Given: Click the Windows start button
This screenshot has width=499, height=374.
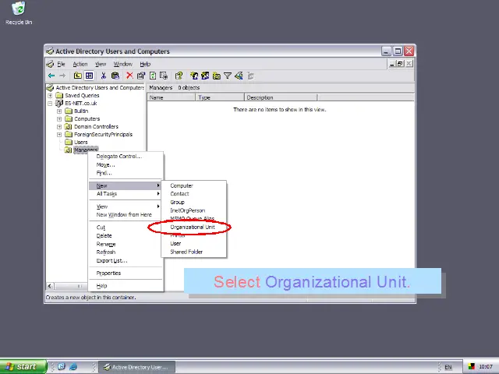Looking at the screenshot, I should coord(23,367).
